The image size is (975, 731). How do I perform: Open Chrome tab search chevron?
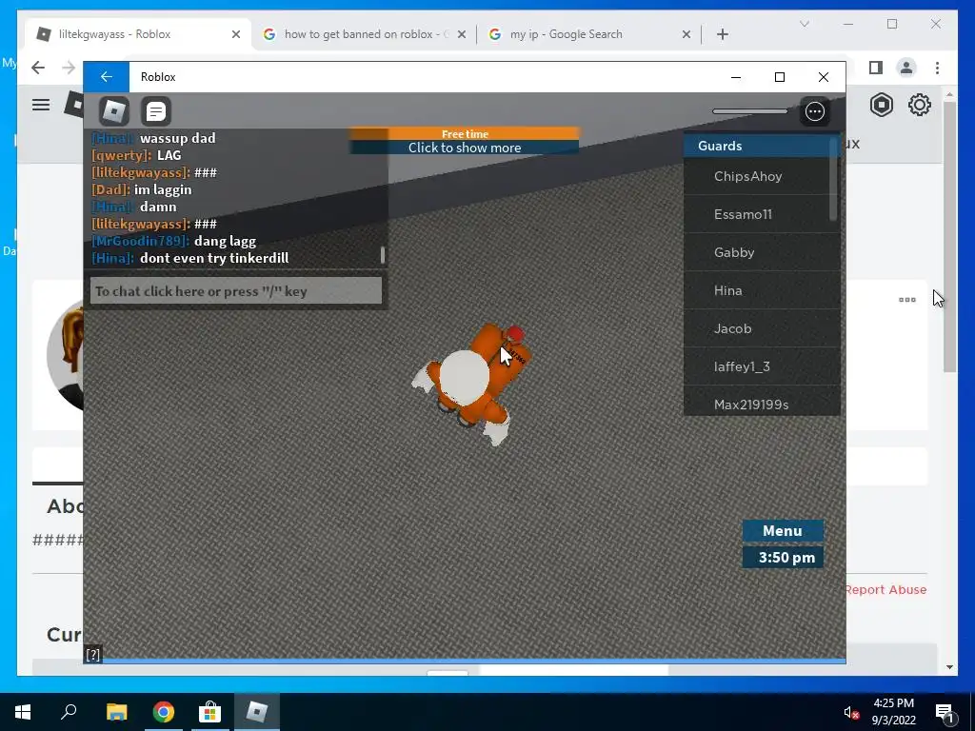[x=804, y=24]
